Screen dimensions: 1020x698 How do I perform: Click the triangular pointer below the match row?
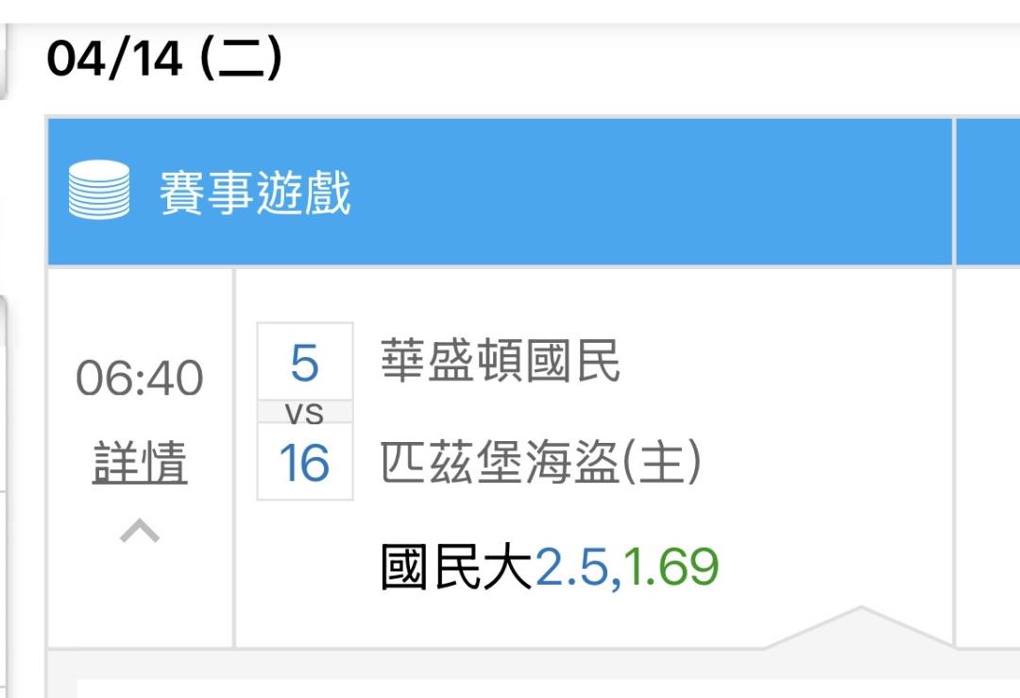point(859,629)
